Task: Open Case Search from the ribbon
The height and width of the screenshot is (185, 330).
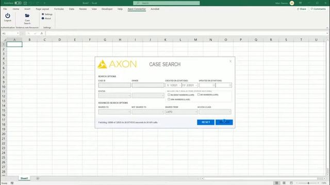Action: [27, 18]
